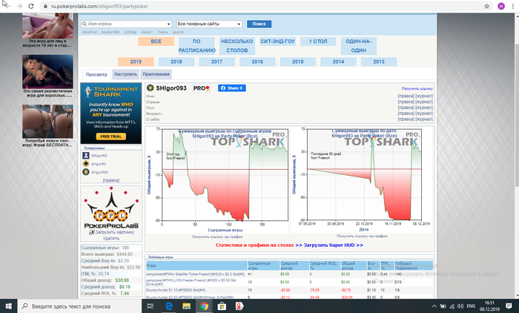Open 'Все покерные сайты' dropdown

209,24
